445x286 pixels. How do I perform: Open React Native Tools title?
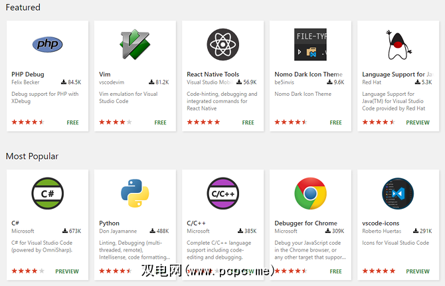click(x=213, y=74)
